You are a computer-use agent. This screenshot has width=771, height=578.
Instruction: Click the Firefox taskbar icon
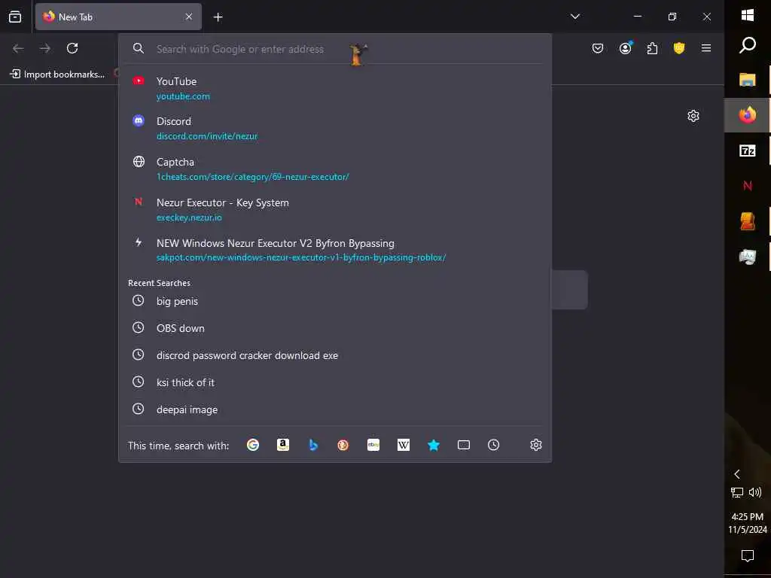748,115
